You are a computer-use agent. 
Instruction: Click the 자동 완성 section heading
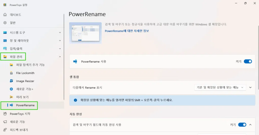tap(76, 114)
